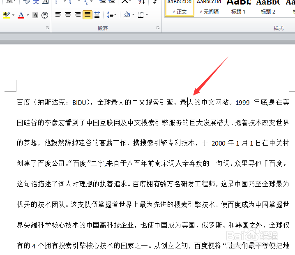Expand the line spacing dropdown arrow

[115, 15]
